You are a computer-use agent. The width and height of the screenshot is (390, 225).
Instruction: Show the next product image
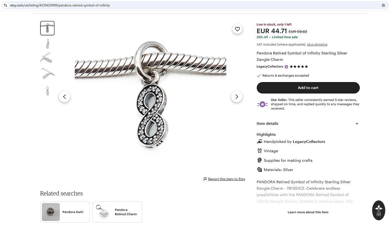coord(237,97)
